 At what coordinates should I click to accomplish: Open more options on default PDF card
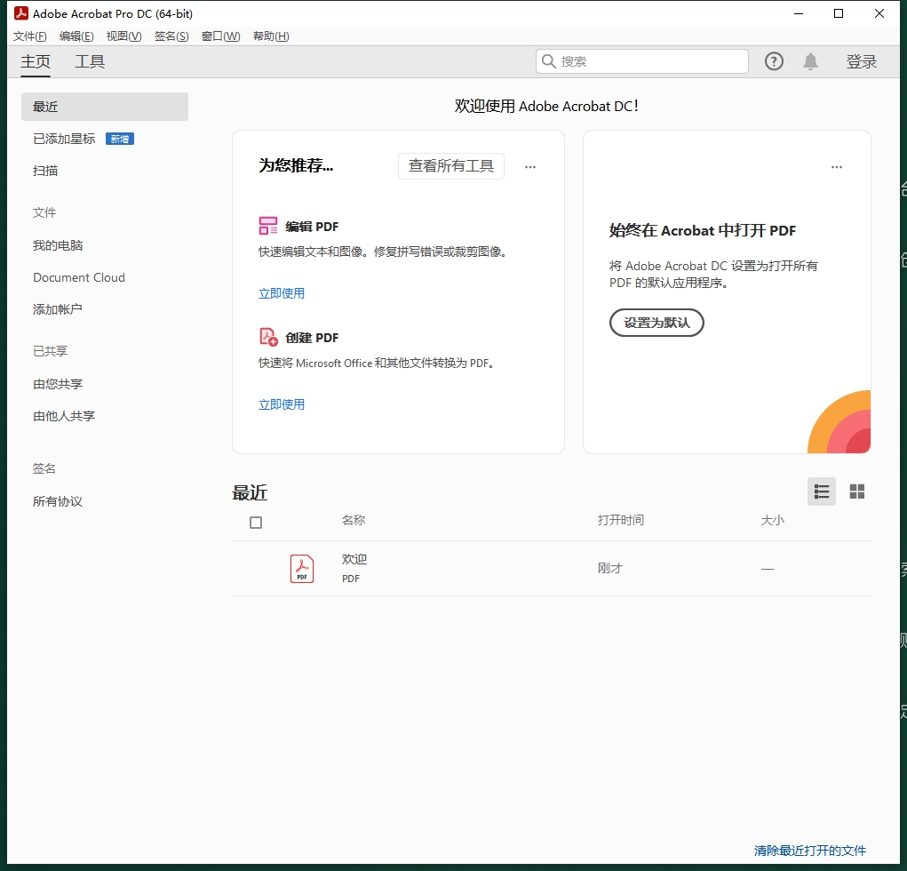(836, 167)
